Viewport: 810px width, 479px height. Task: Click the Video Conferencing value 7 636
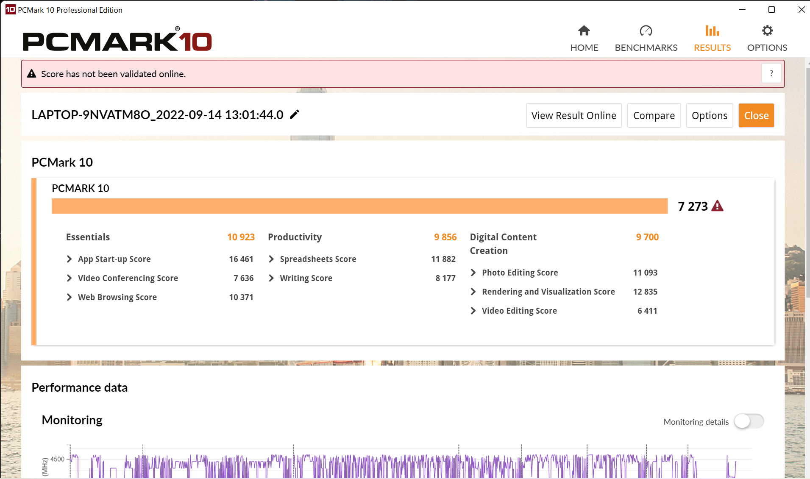tap(243, 278)
